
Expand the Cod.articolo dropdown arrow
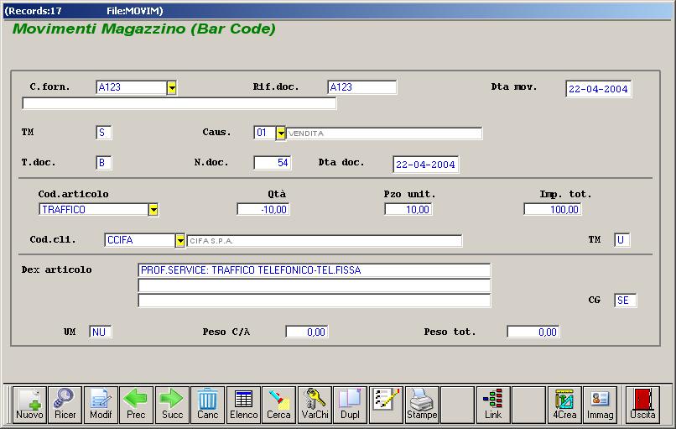tap(153, 210)
